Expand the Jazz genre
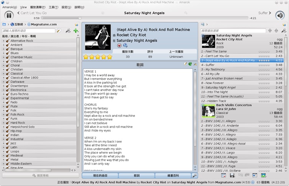Screen dimensions: 289x186 3,143
